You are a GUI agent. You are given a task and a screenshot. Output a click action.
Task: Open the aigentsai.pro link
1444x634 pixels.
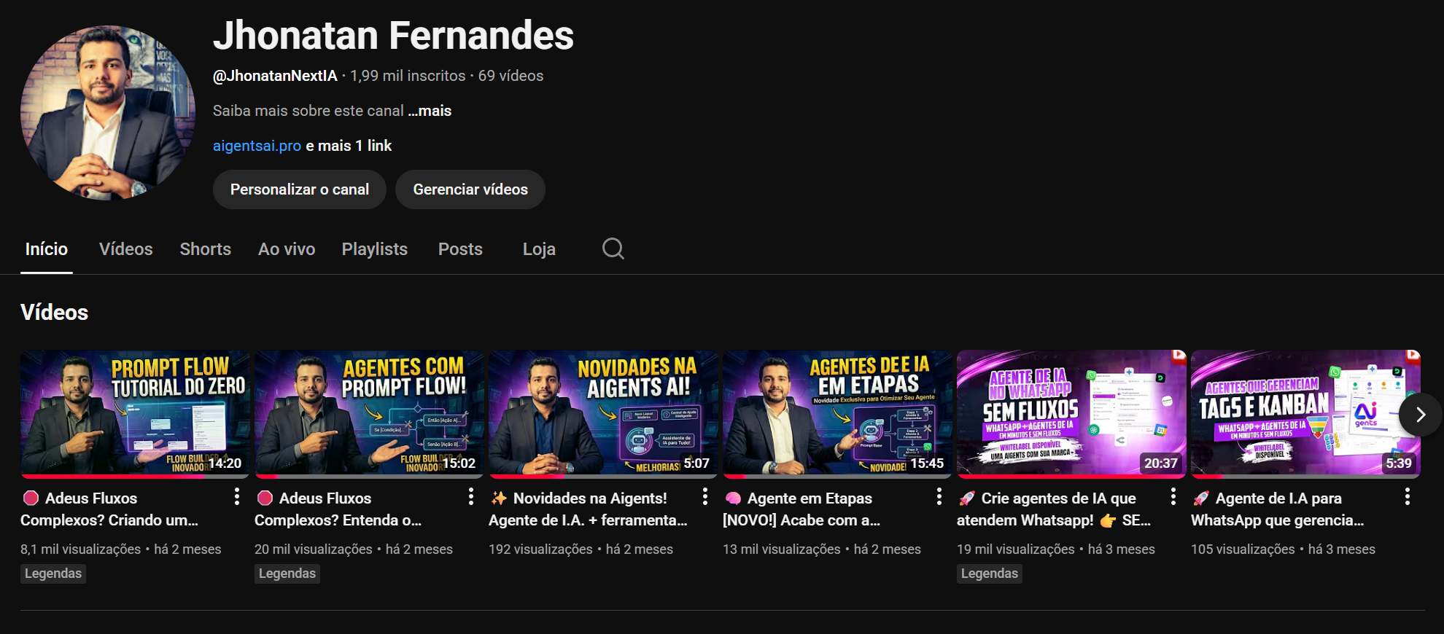[x=257, y=146]
